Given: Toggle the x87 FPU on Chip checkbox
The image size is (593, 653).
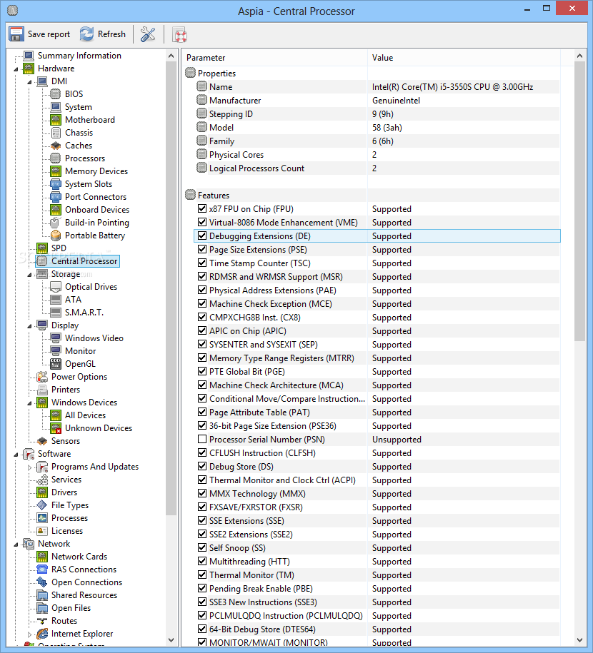Looking at the screenshot, I should [202, 208].
